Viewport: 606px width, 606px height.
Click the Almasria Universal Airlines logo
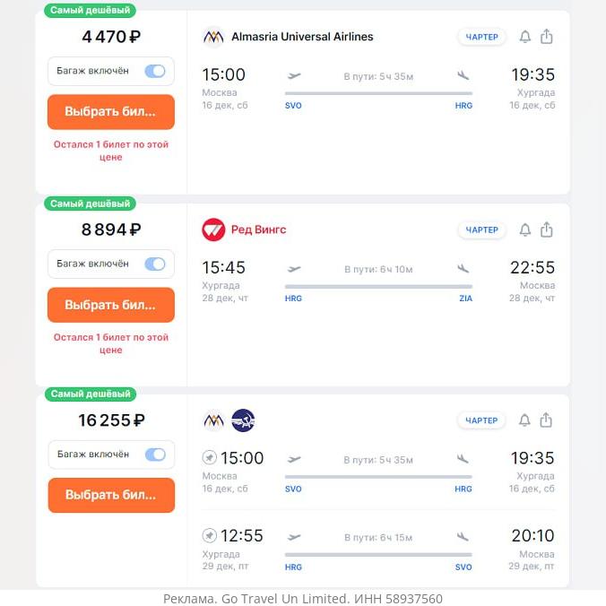[213, 38]
